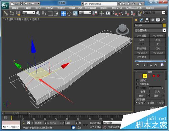Click the Unlink Selection broken chain icon
Image resolution: width=169 pixels, height=131 pixels.
pos(12,13)
